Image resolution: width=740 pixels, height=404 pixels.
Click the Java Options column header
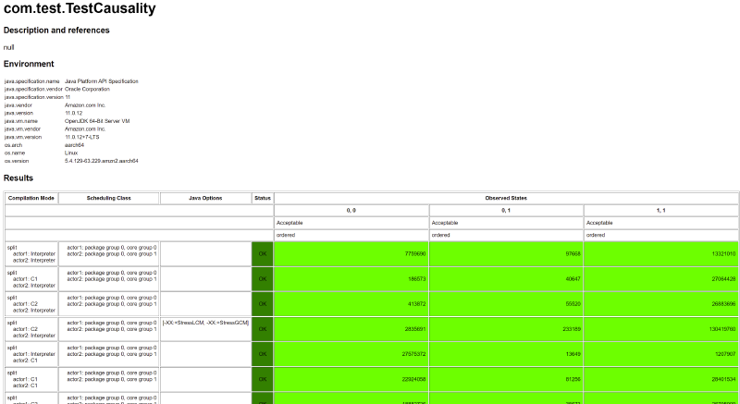click(205, 198)
